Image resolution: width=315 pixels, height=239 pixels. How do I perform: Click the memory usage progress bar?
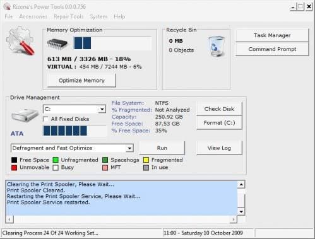[x=112, y=44]
